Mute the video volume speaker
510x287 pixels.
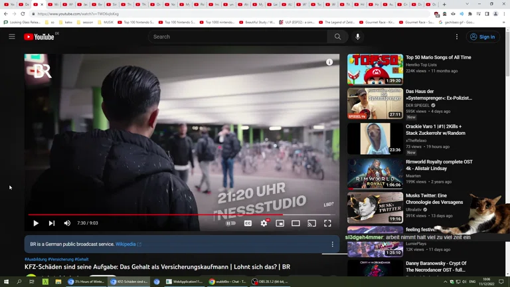[67, 223]
